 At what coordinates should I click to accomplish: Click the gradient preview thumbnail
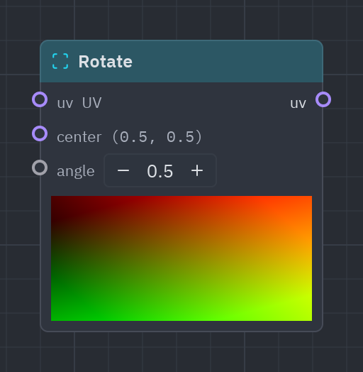[x=181, y=258]
